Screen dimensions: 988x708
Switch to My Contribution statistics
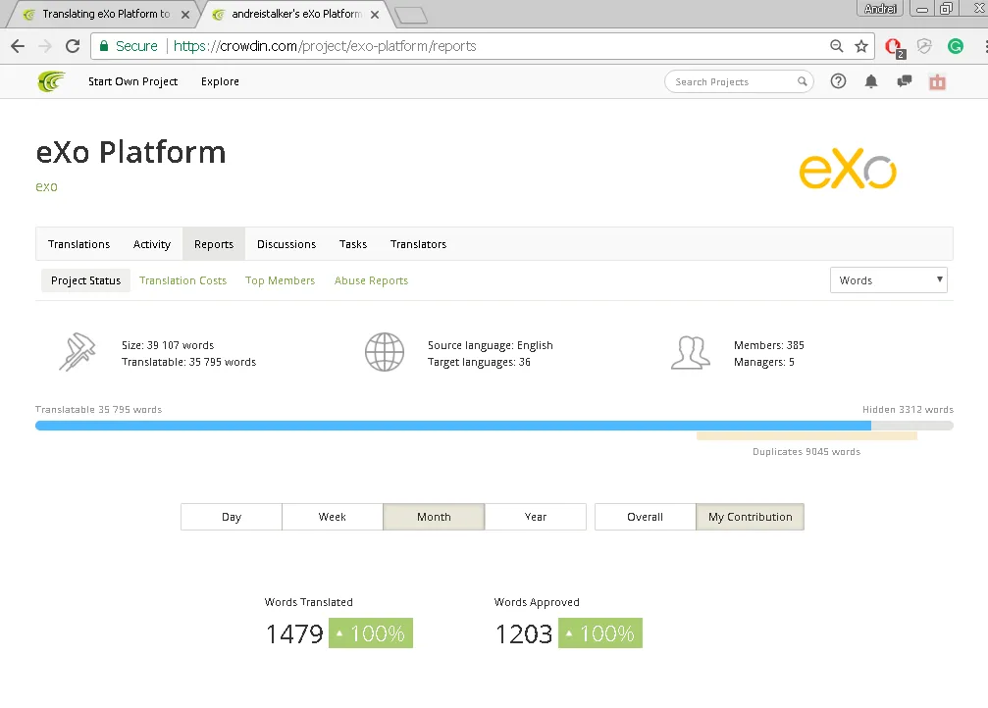click(750, 517)
